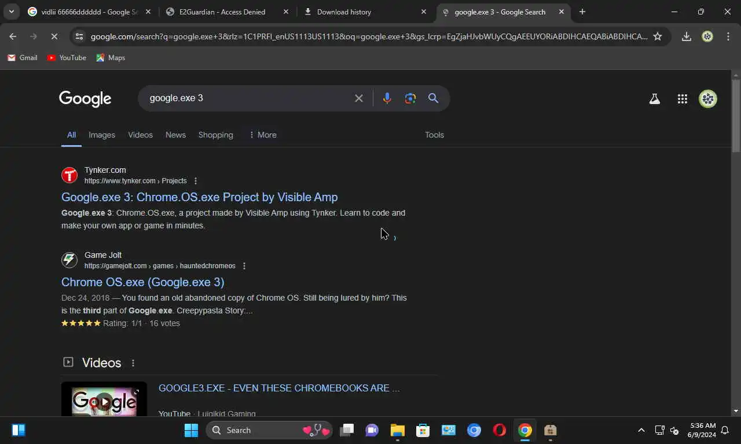View site information icon in address bar
The width and height of the screenshot is (741, 444).
tap(79, 36)
